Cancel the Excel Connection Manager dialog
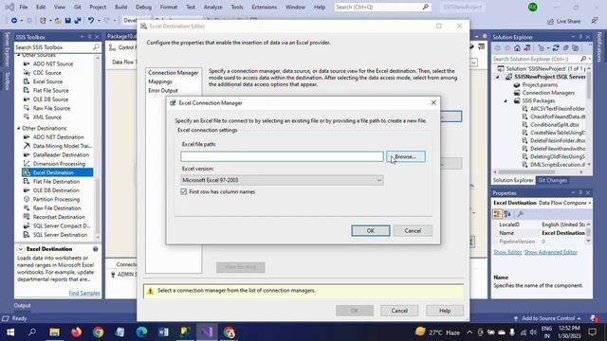607x341 pixels. click(x=413, y=230)
